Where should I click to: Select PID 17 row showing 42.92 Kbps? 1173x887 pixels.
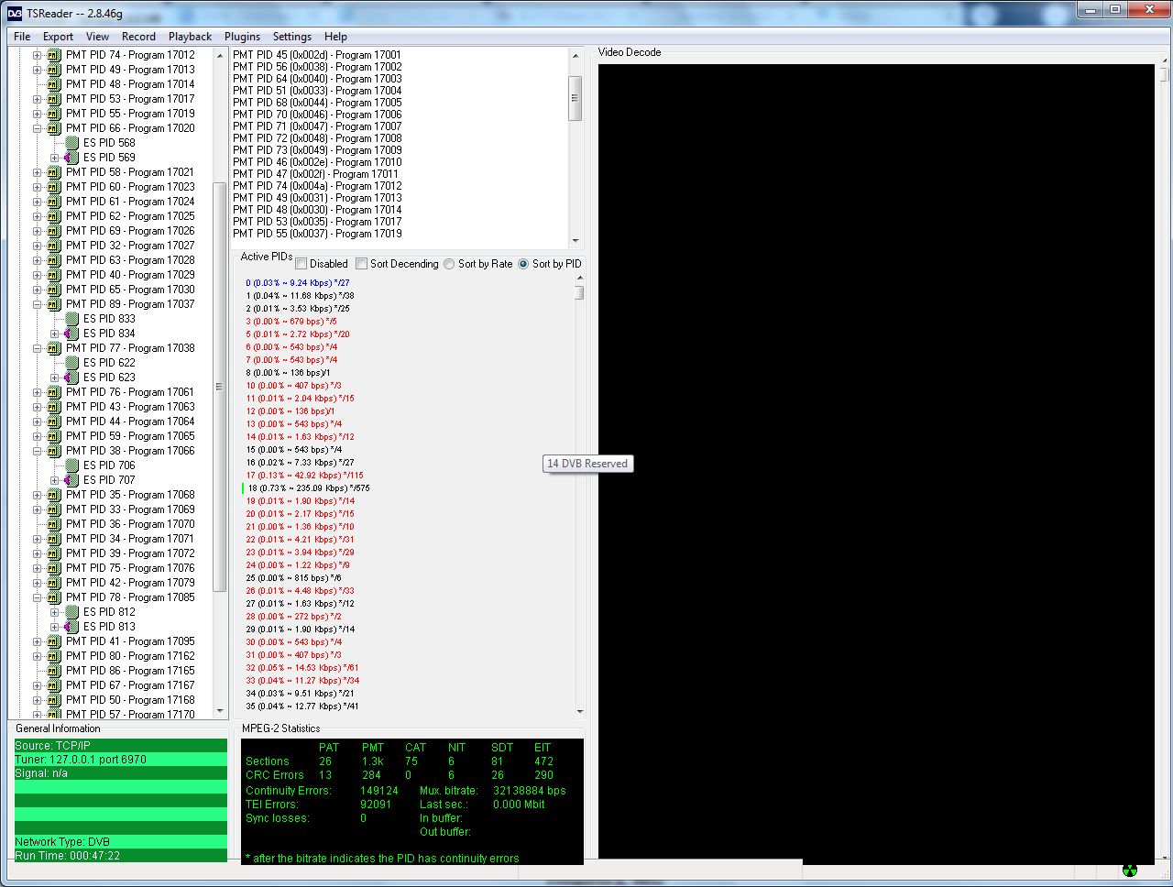pyautogui.click(x=305, y=476)
